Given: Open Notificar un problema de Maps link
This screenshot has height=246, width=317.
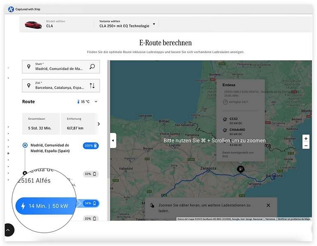Looking at the screenshot, I should [x=294, y=219].
